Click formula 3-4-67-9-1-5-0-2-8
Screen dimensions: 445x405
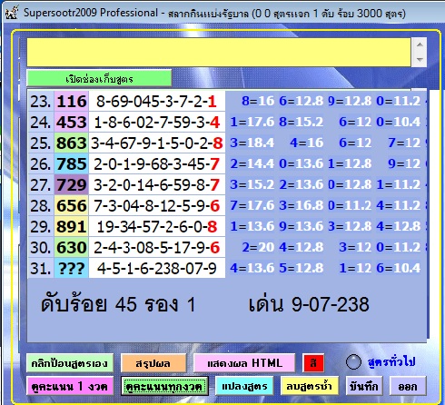coord(157,143)
